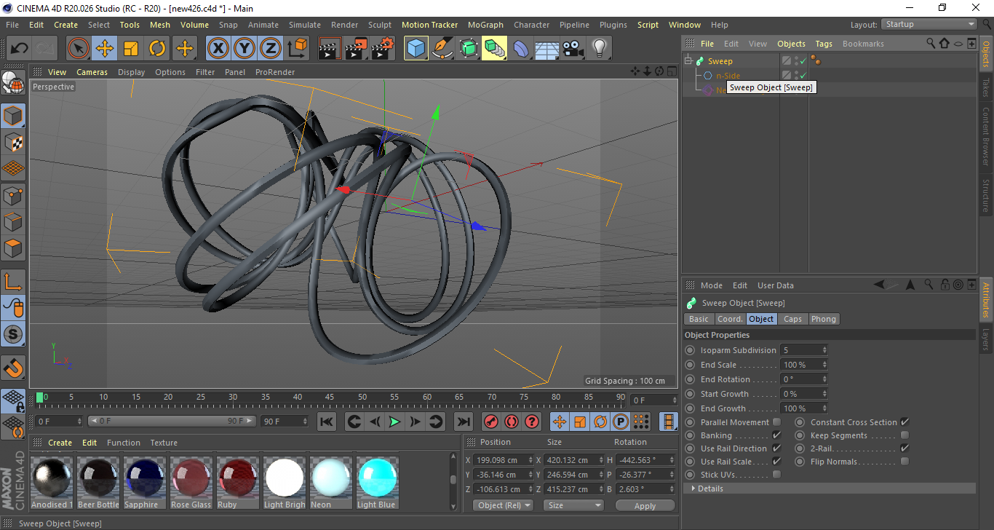Adjust End Scale stepper arrows

[824, 365]
